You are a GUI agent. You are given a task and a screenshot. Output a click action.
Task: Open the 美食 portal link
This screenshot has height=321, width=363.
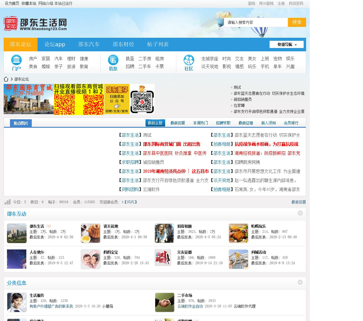(x=33, y=66)
